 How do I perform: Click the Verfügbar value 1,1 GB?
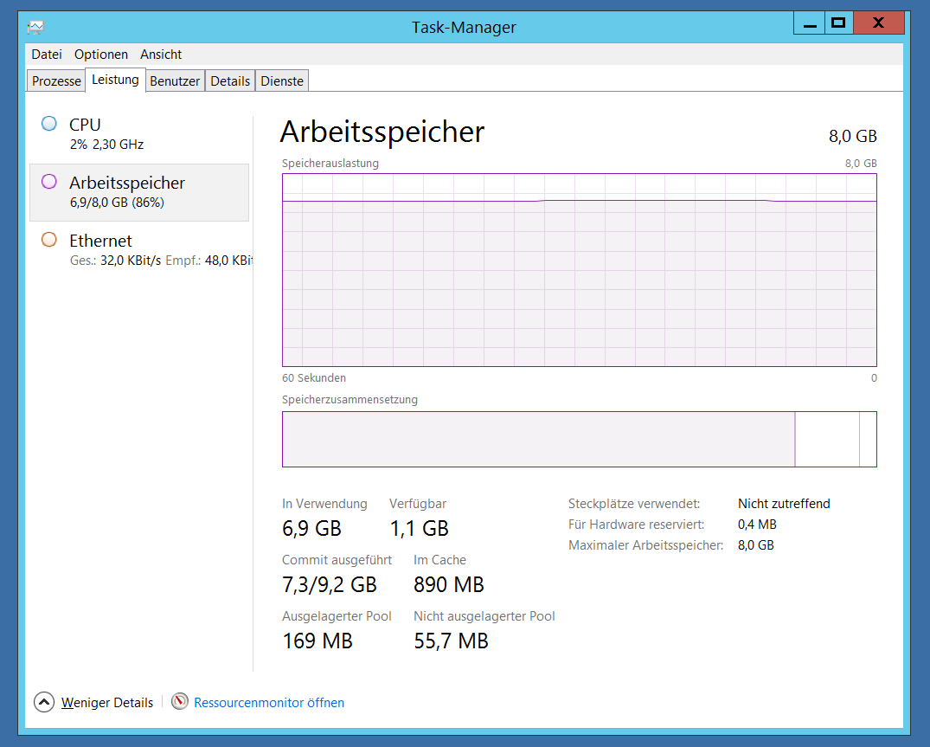pyautogui.click(x=420, y=528)
